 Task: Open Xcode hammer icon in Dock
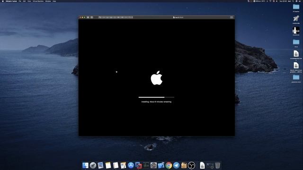point(161,165)
